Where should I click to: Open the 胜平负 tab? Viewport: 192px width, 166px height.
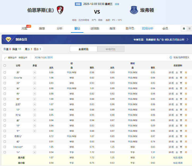click(130, 28)
